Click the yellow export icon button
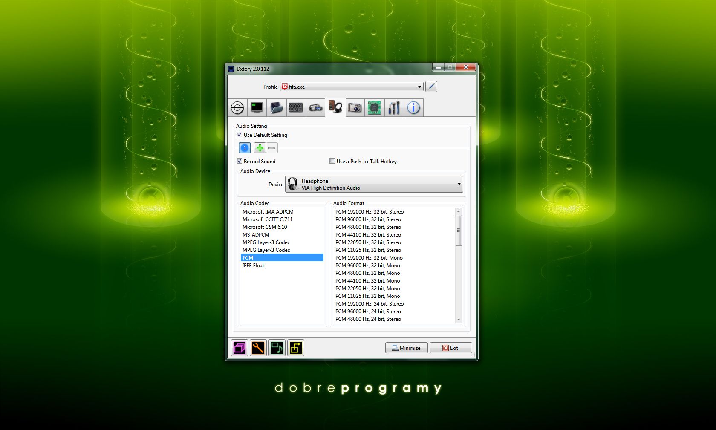This screenshot has width=716, height=430. [x=296, y=348]
